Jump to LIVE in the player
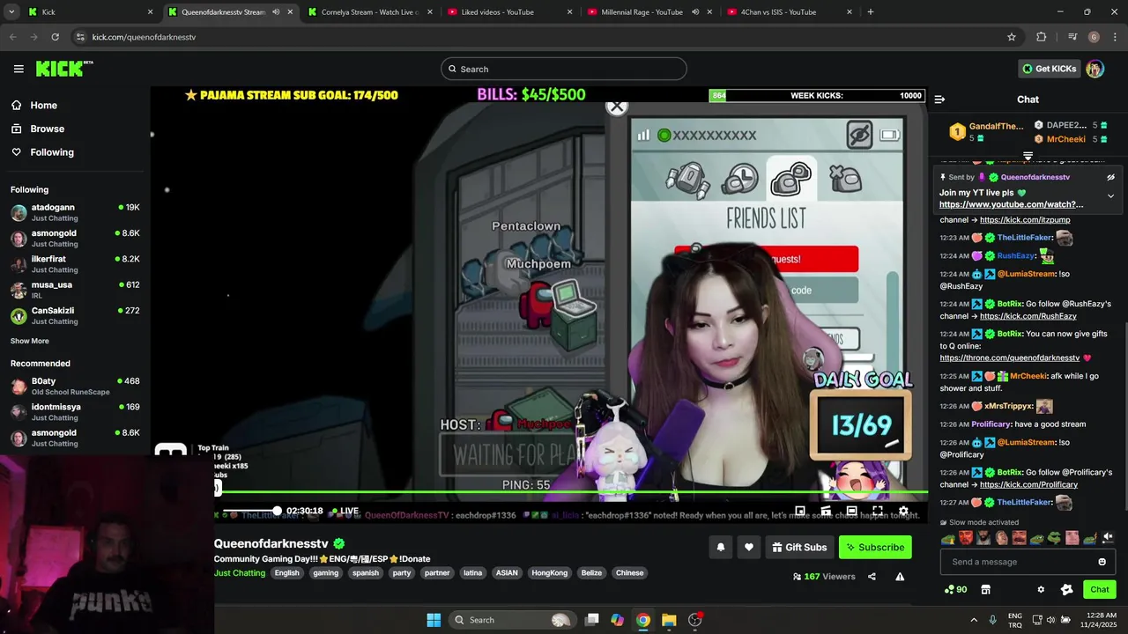 tap(345, 511)
